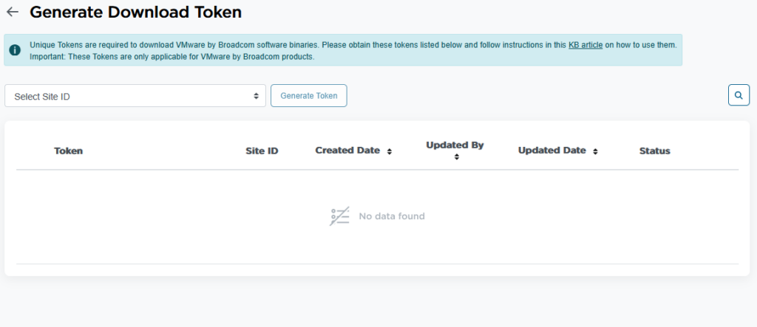Click the Status column header
This screenshot has height=327, width=757.
[654, 151]
